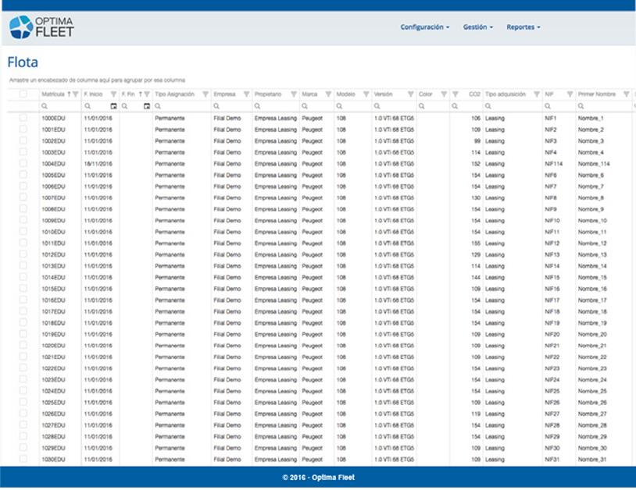Image resolution: width=636 pixels, height=490 pixels.
Task: Expand the Gestión dropdown menu
Action: pyautogui.click(x=478, y=27)
